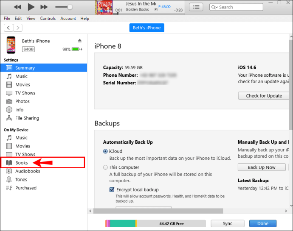This screenshot has width=293, height=231.
Task: Select Movies film icon under Settings
Action: (x=9, y=84)
